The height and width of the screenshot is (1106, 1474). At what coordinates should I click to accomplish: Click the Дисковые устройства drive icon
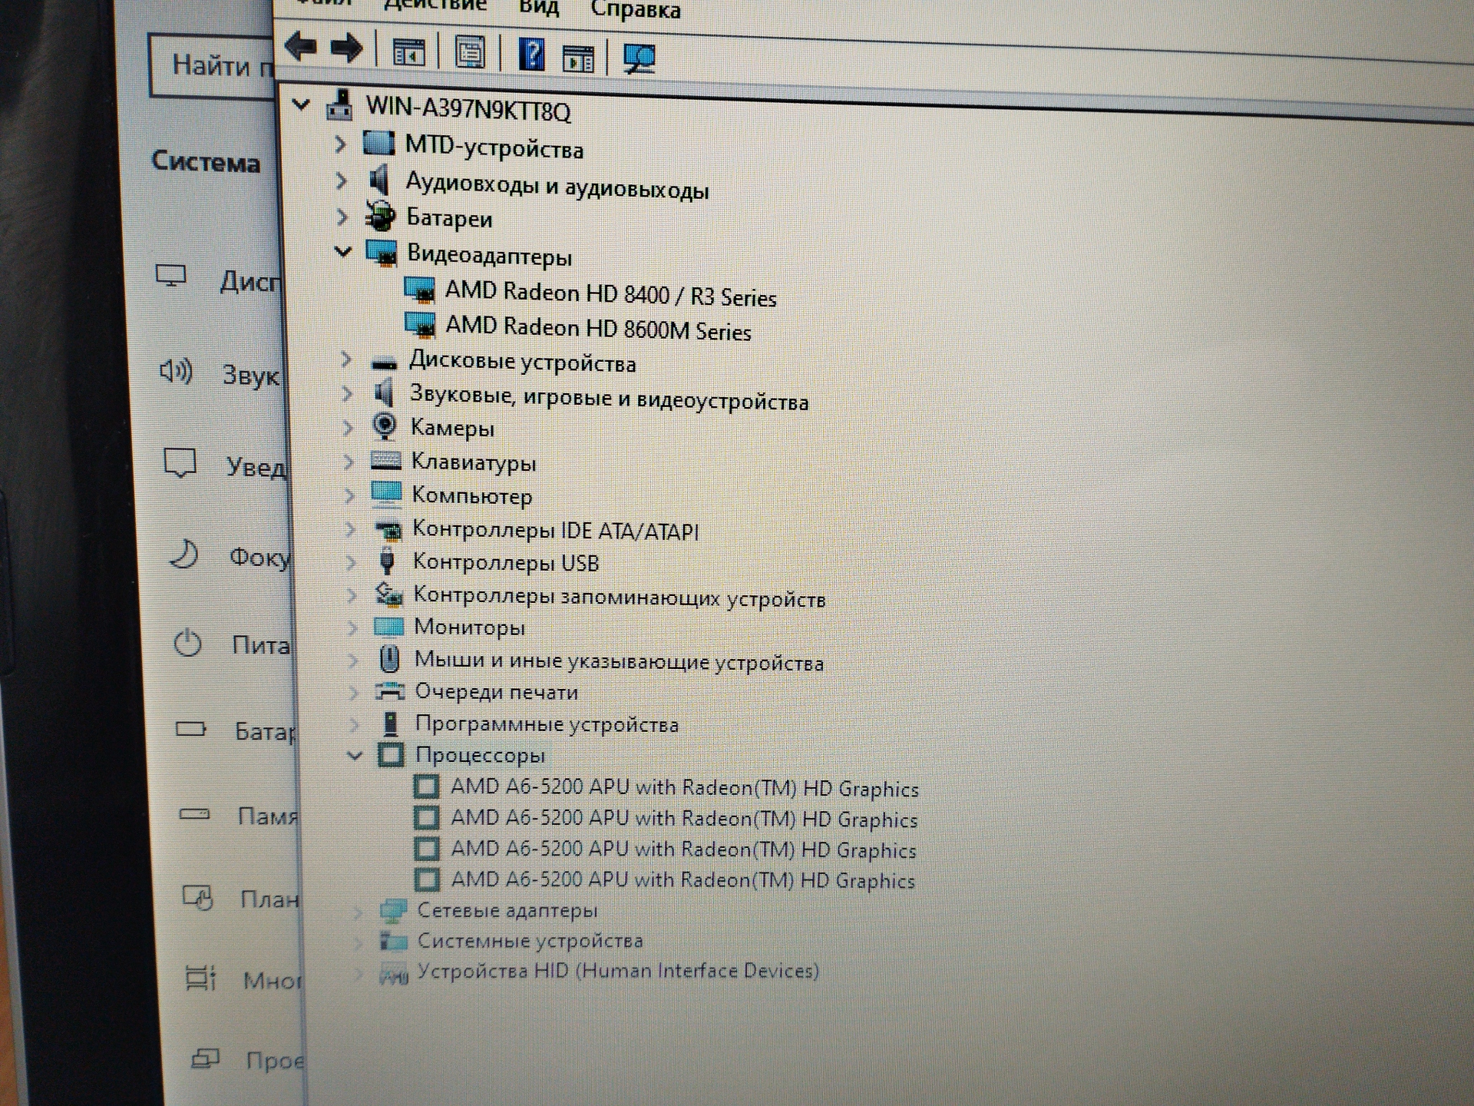[384, 363]
